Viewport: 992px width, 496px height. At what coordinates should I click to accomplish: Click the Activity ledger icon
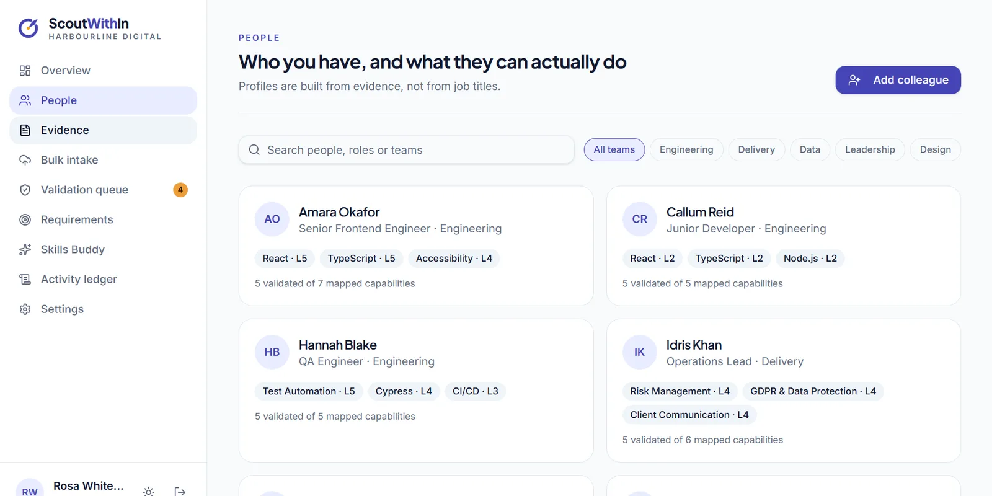pos(25,279)
